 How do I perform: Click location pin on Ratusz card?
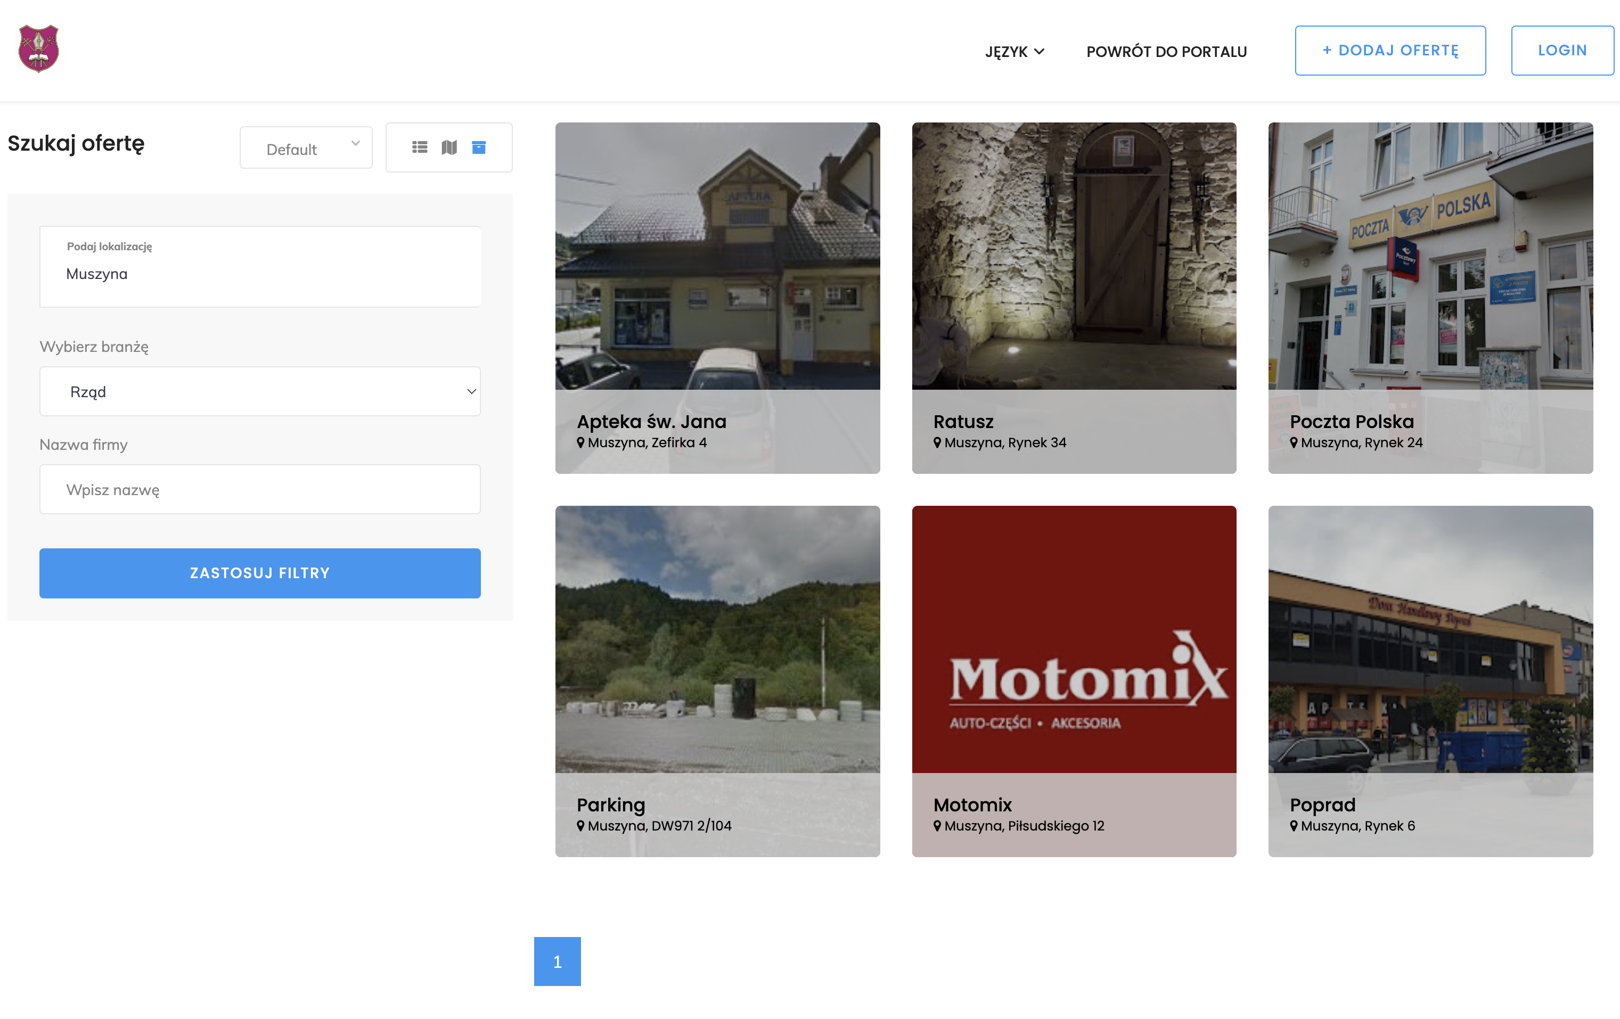(937, 442)
